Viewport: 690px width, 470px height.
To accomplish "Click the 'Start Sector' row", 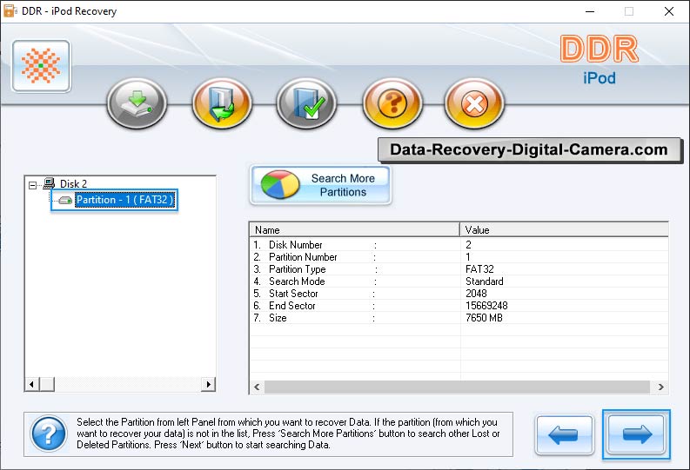I will 459,294.
